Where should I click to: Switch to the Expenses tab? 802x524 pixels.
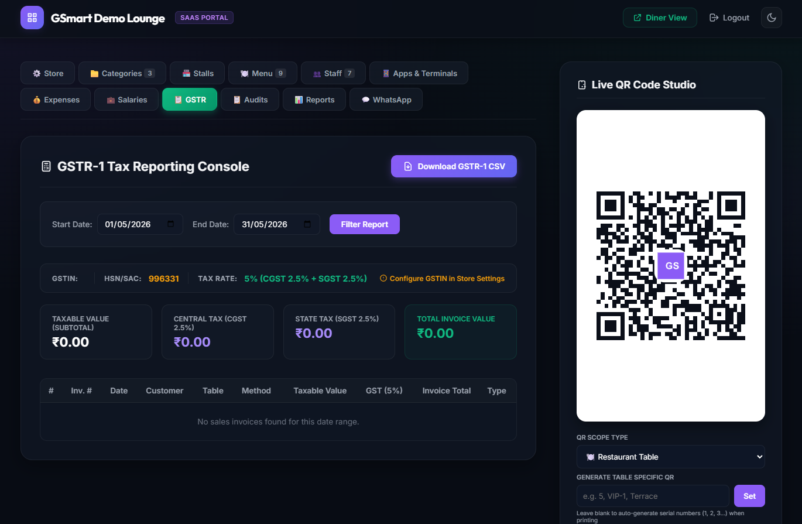(56, 100)
